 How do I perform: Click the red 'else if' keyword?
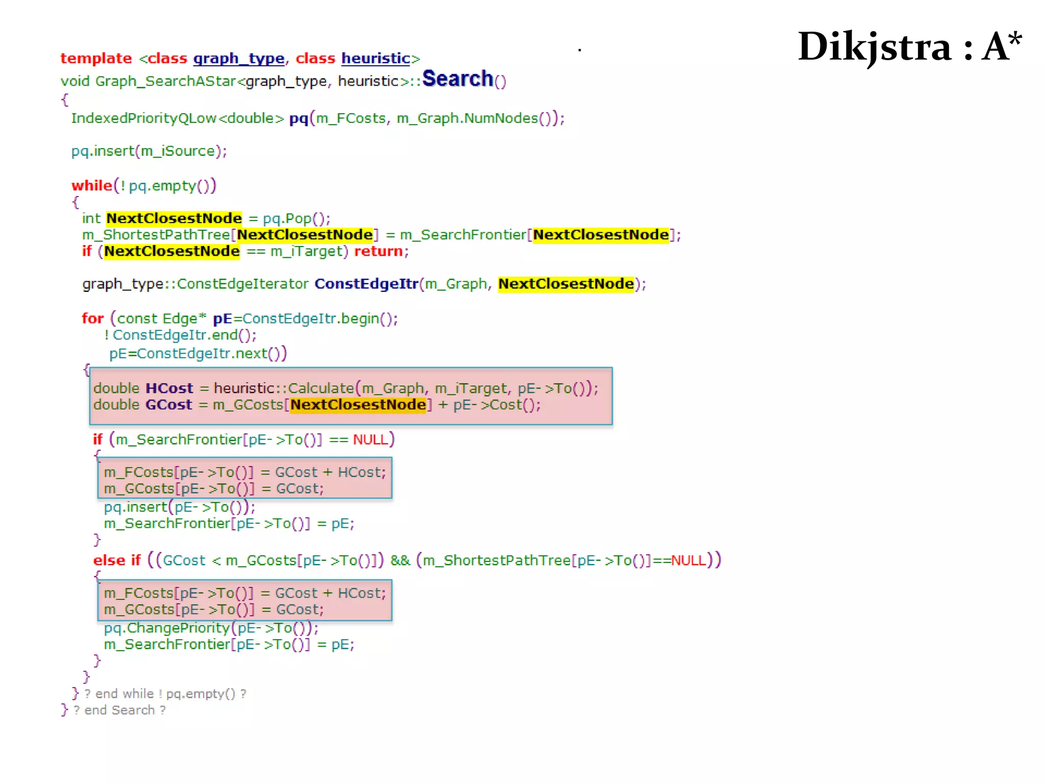tap(116, 560)
